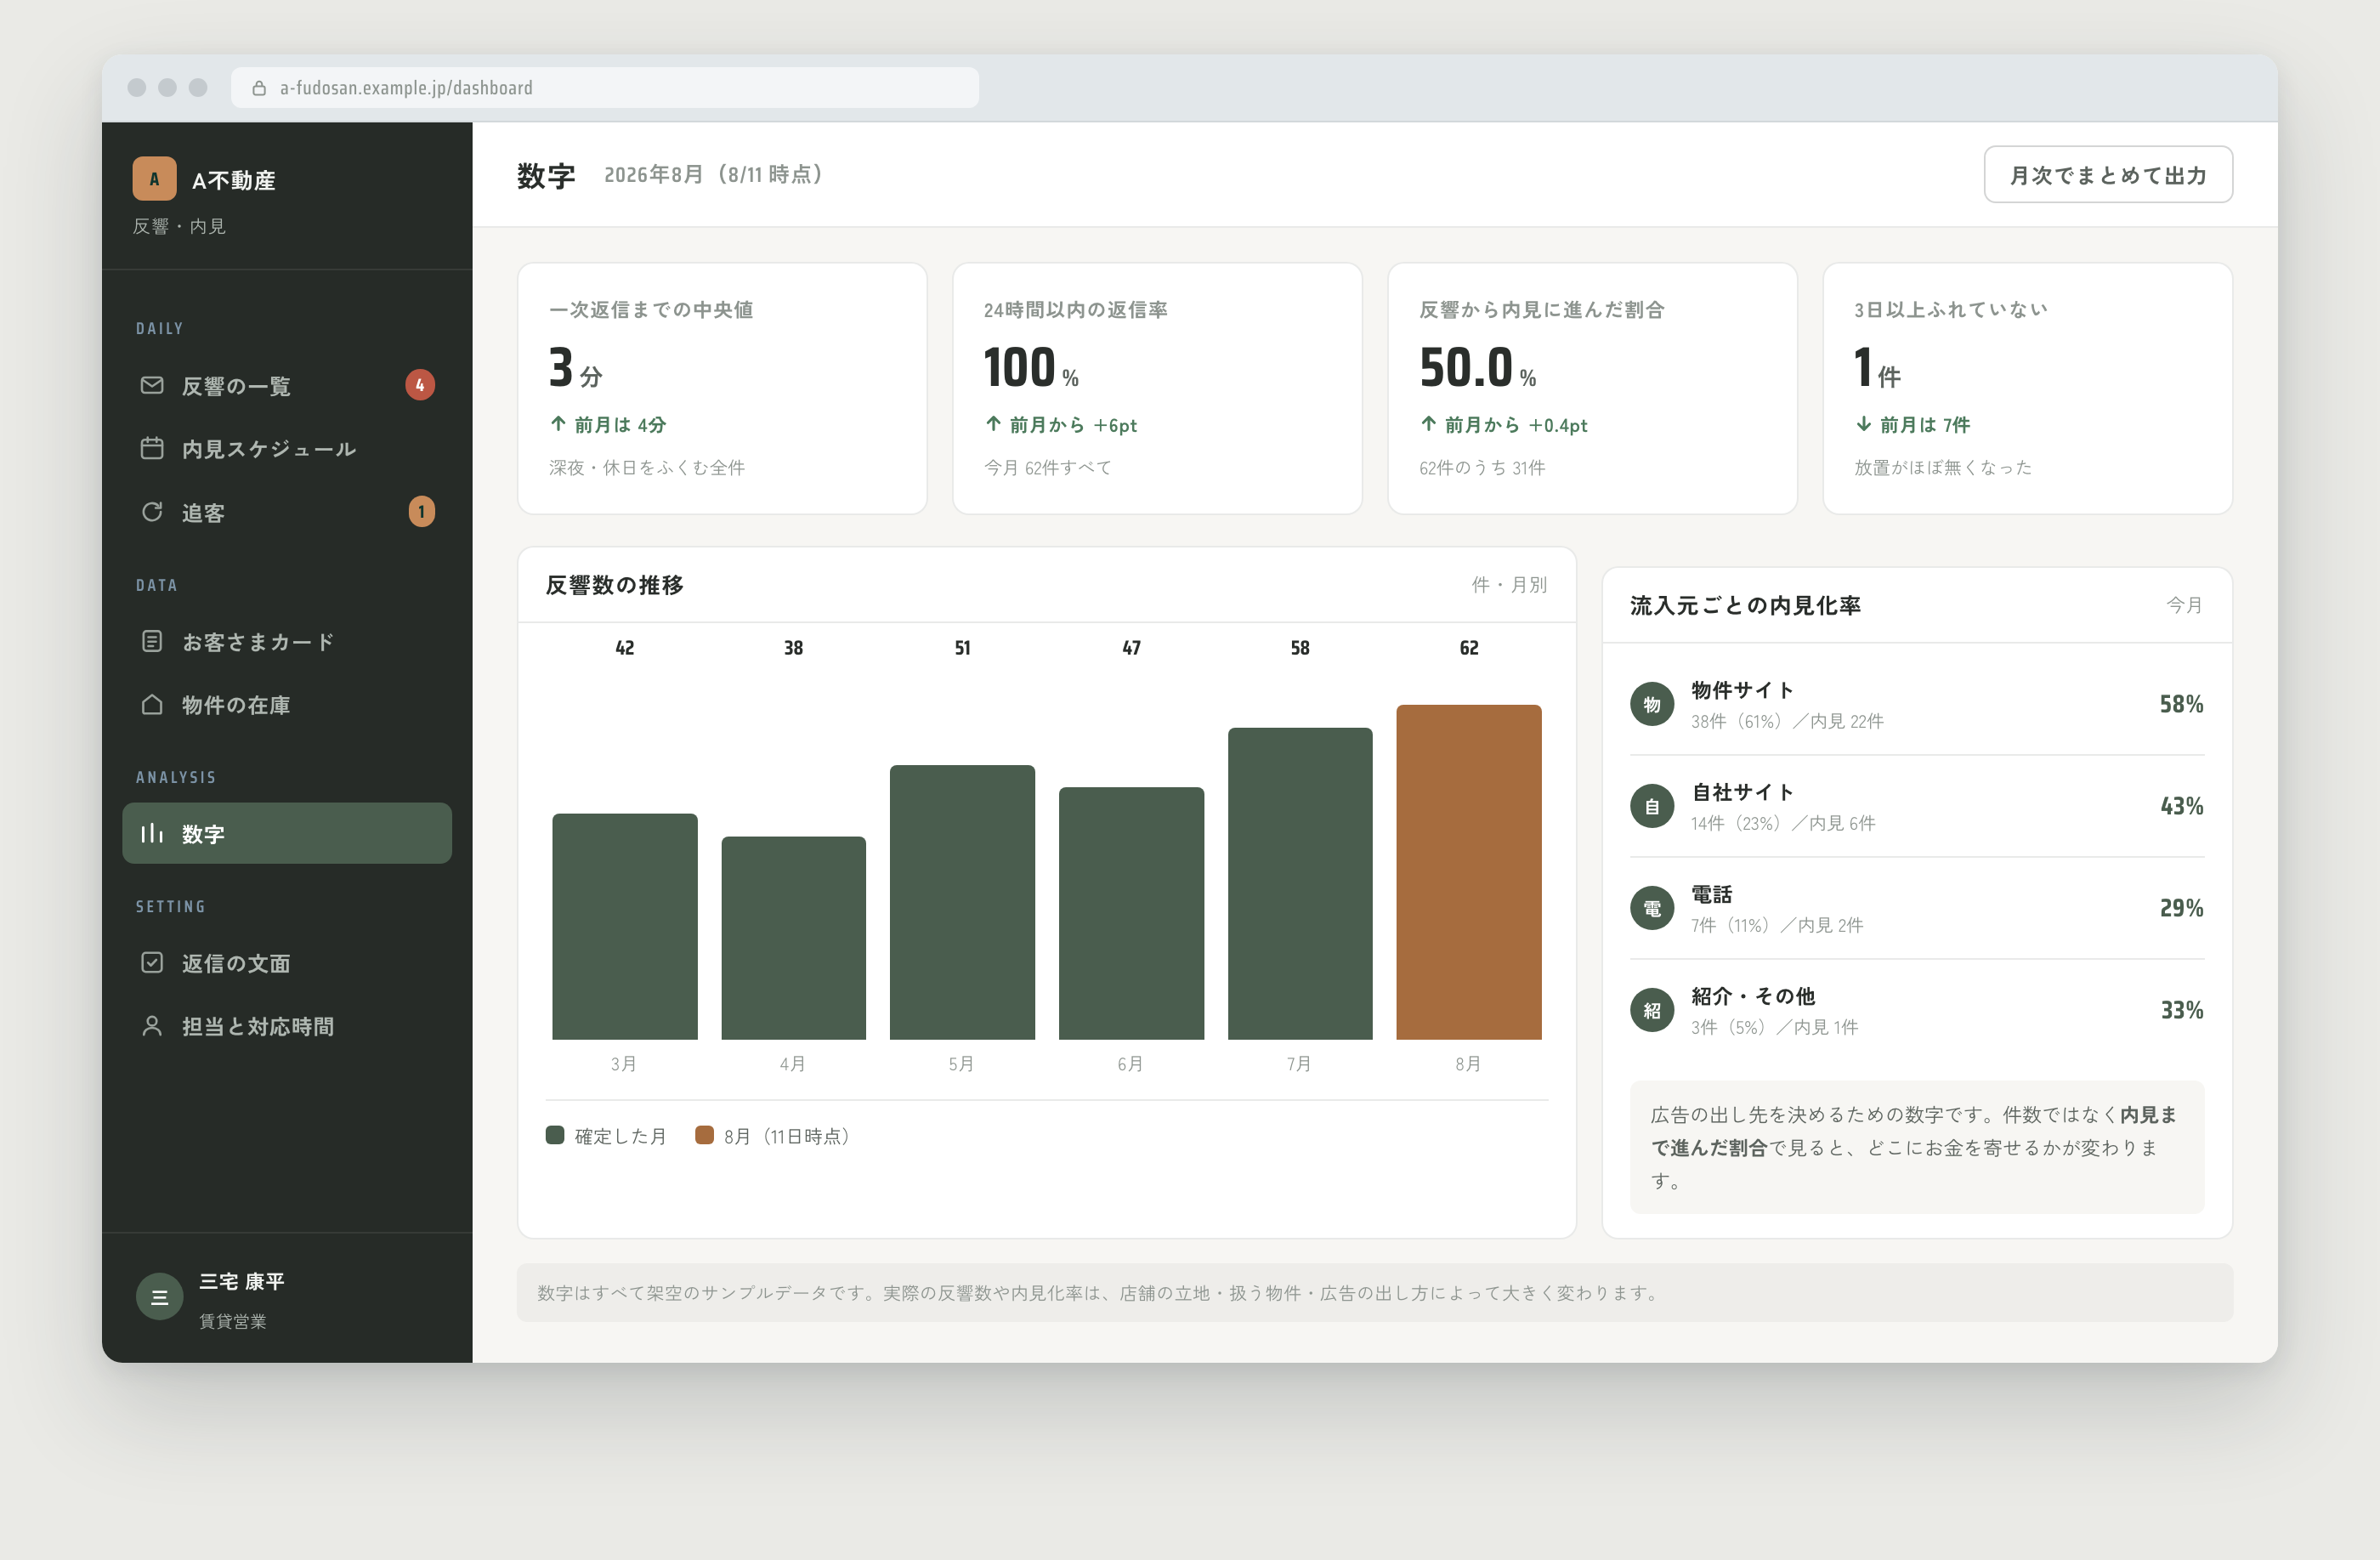Click the brown 8月（11日時点） legend swatch

tap(704, 1135)
